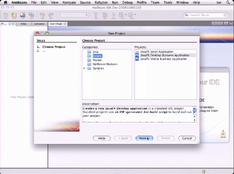
Task: Open the NetBeans application menu
Action: click(x=19, y=2)
